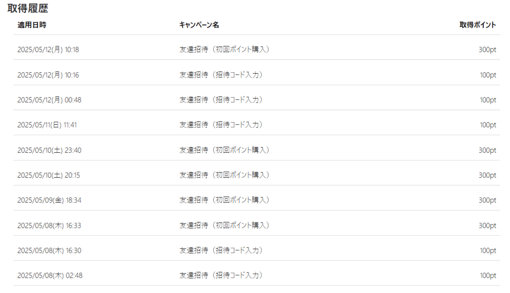Select campaign name in the 2025/05/10(土) 23:40 row
Image resolution: width=510 pixels, height=293 pixels.
(225, 150)
